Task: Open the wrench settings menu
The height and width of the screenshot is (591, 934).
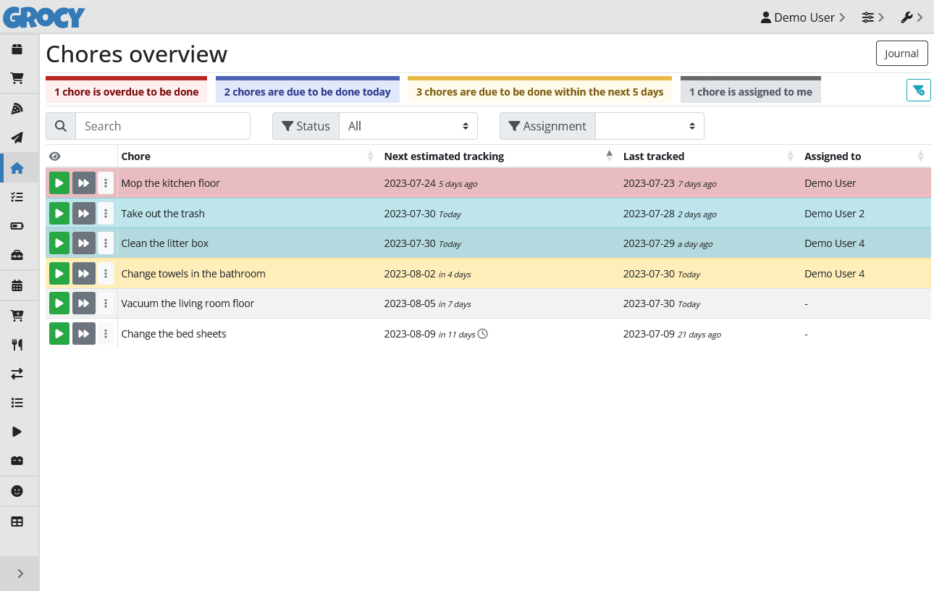Action: pos(911,17)
